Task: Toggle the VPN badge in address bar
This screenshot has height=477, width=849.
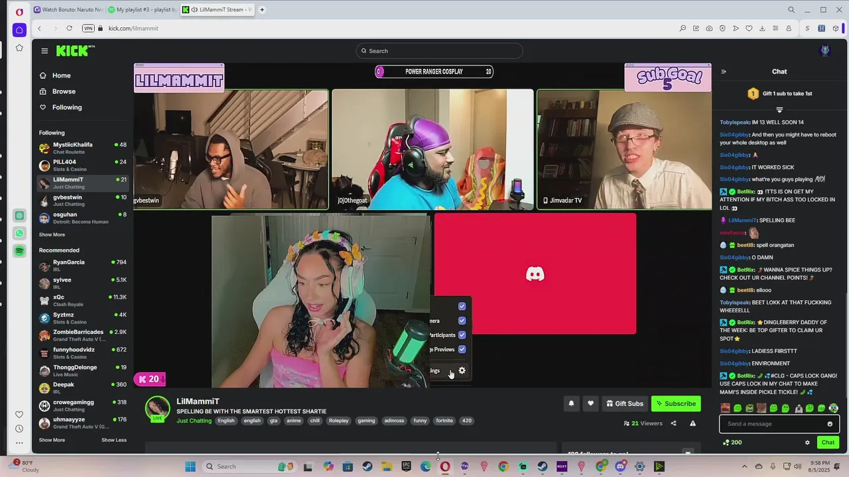Action: (88, 28)
